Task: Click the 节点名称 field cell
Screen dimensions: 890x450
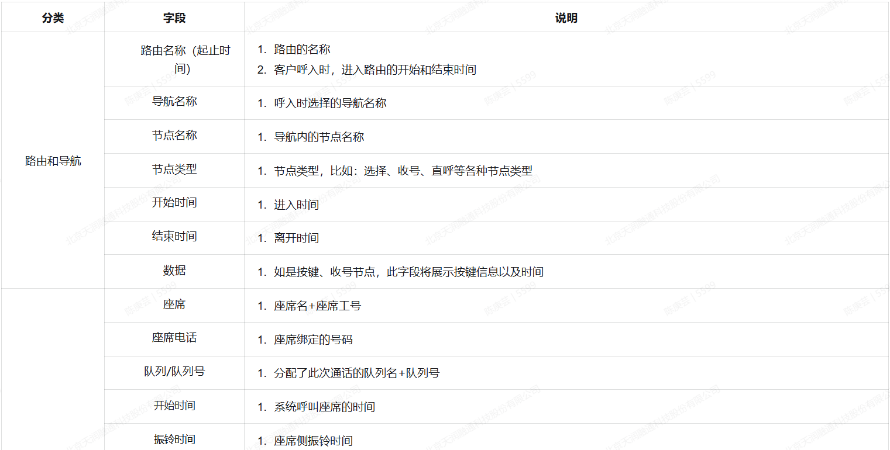Action: 174,136
